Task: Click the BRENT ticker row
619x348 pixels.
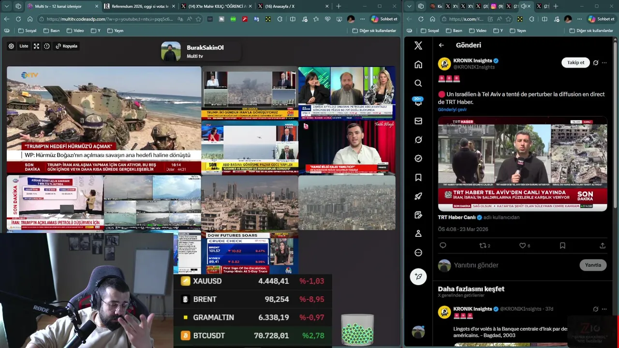Action: tap(252, 299)
